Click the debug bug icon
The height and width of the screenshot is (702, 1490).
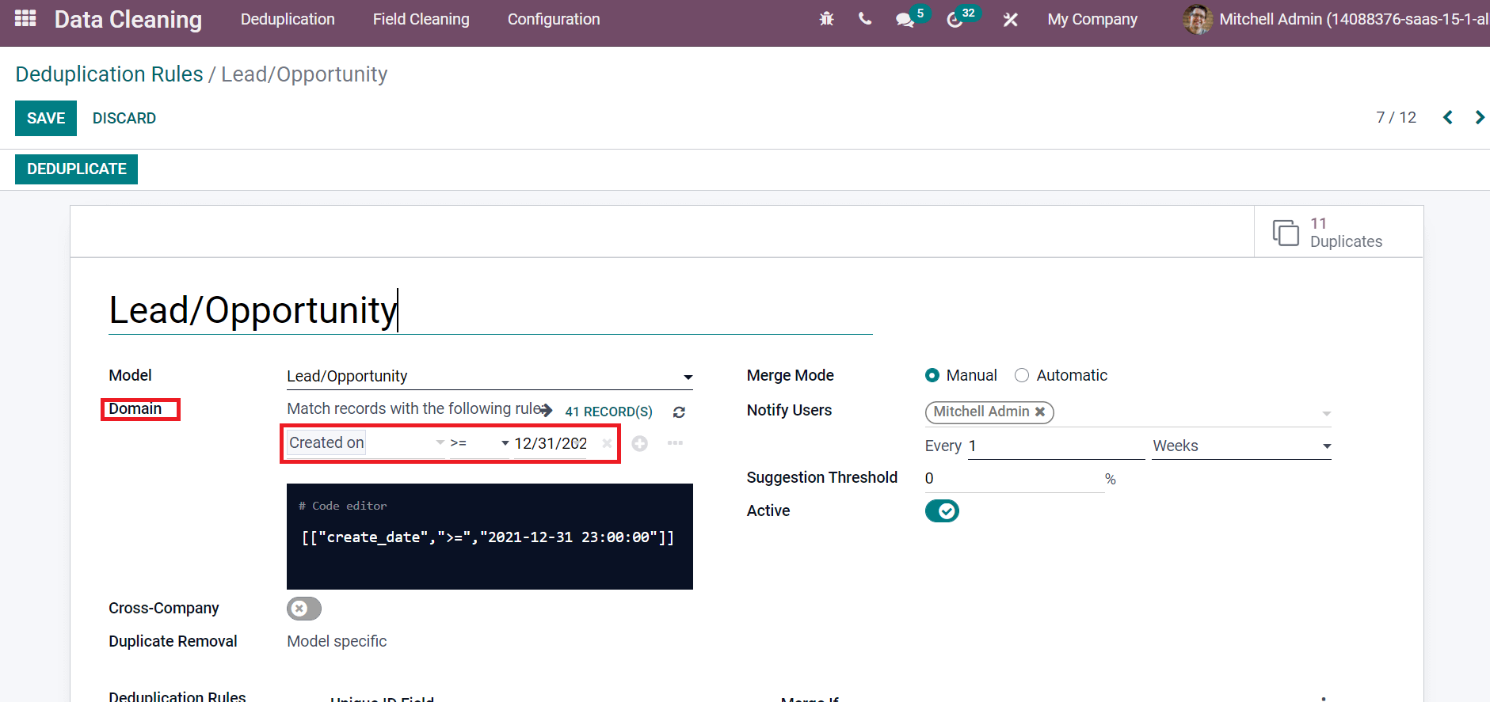(826, 19)
